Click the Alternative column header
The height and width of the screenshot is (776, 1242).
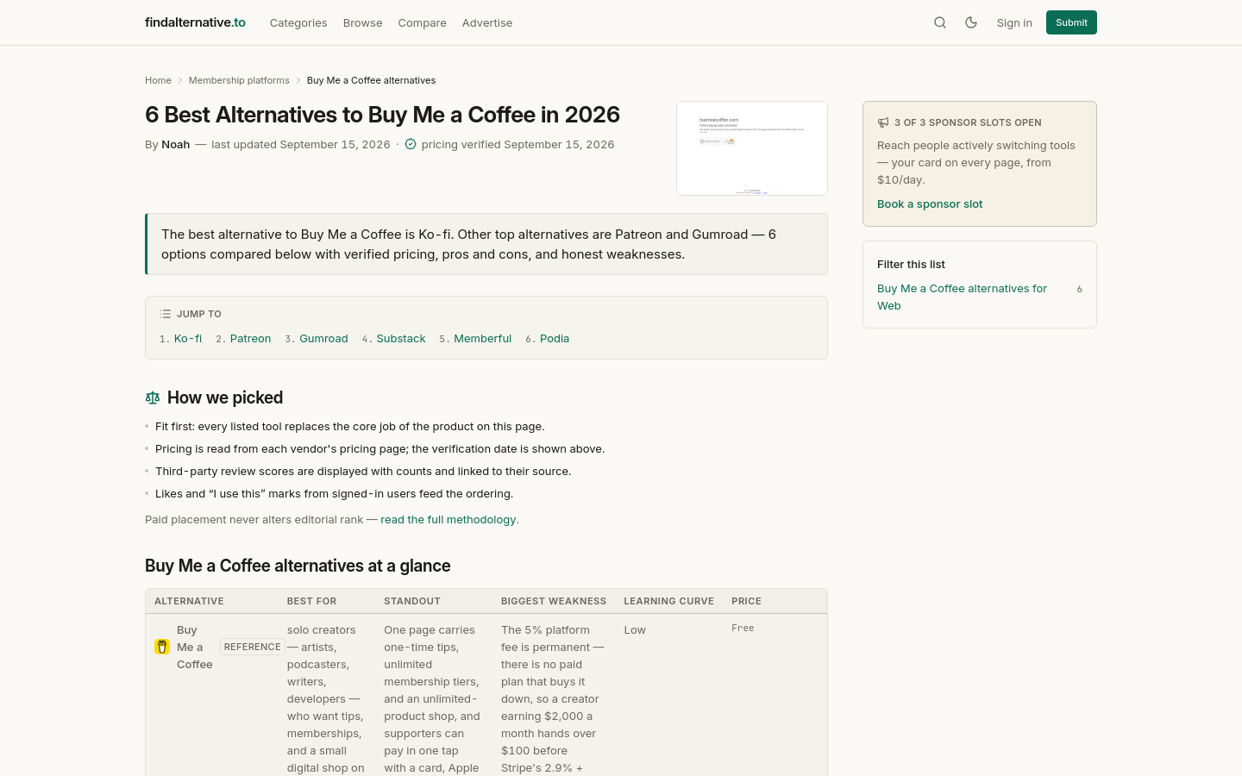[x=189, y=601]
